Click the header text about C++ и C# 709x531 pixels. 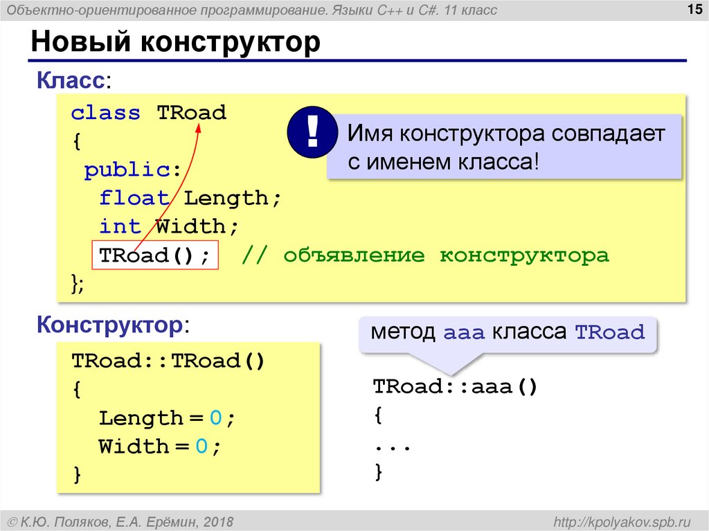[x=251, y=10]
